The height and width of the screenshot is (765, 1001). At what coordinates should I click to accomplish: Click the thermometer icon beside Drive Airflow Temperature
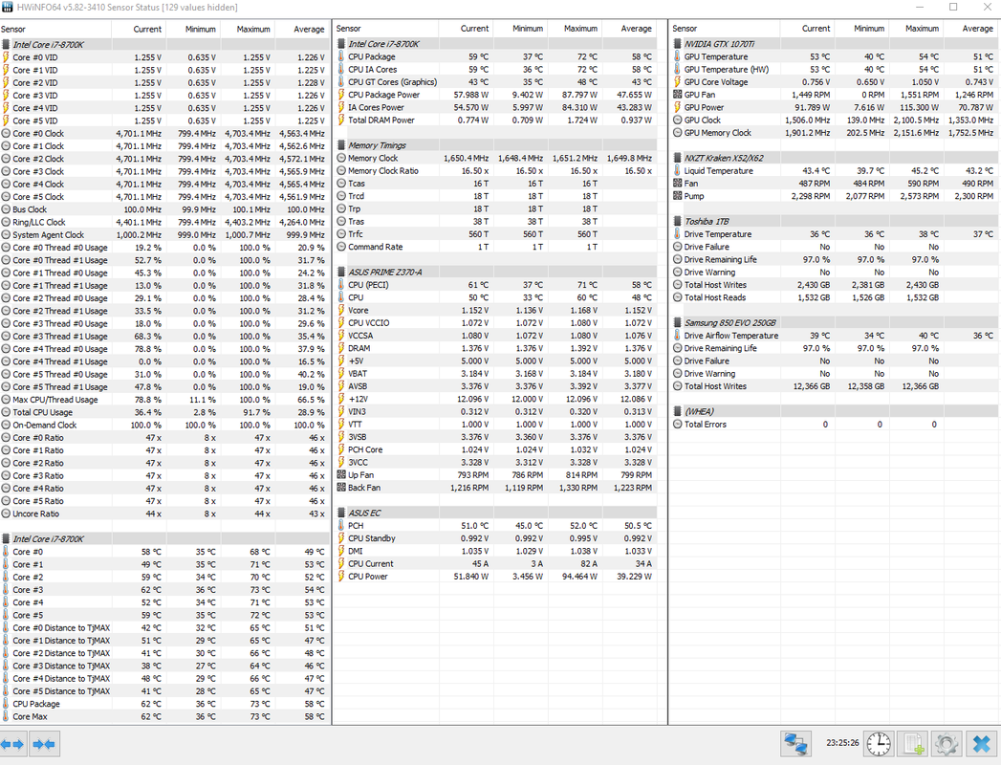677,336
